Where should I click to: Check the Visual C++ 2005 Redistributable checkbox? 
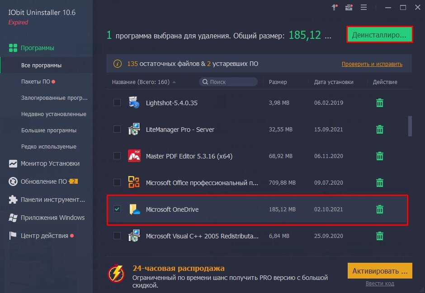(x=117, y=236)
